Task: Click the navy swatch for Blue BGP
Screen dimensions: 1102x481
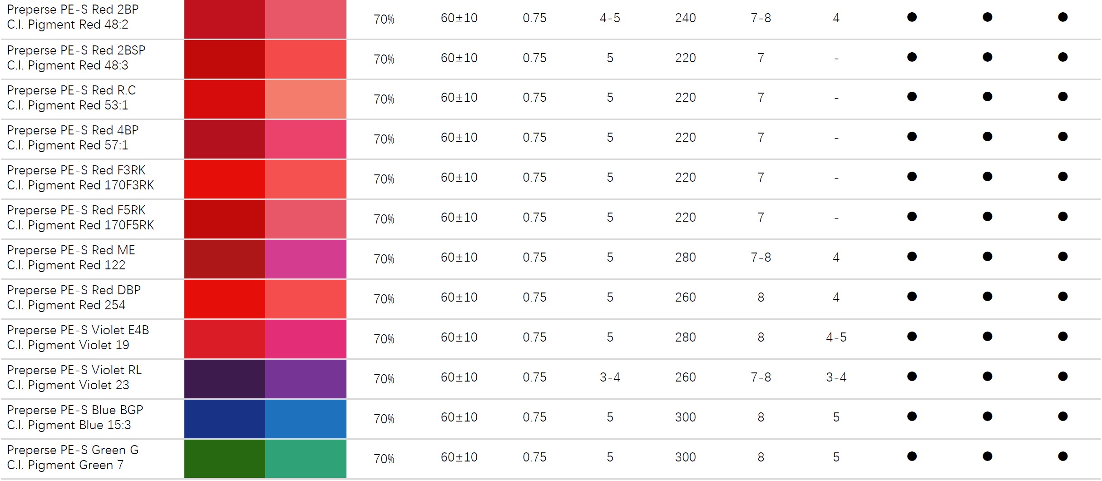Action: pos(225,419)
